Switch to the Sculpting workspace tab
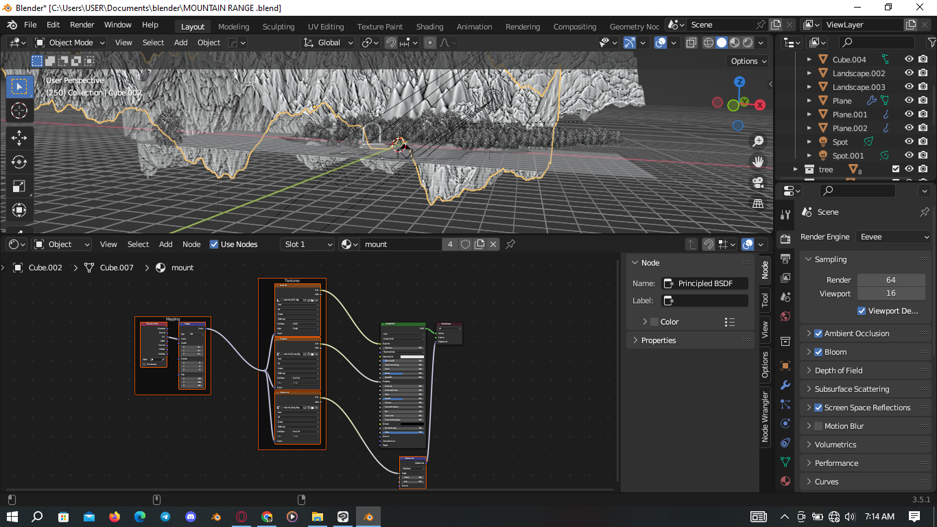This screenshot has height=527, width=937. point(278,27)
